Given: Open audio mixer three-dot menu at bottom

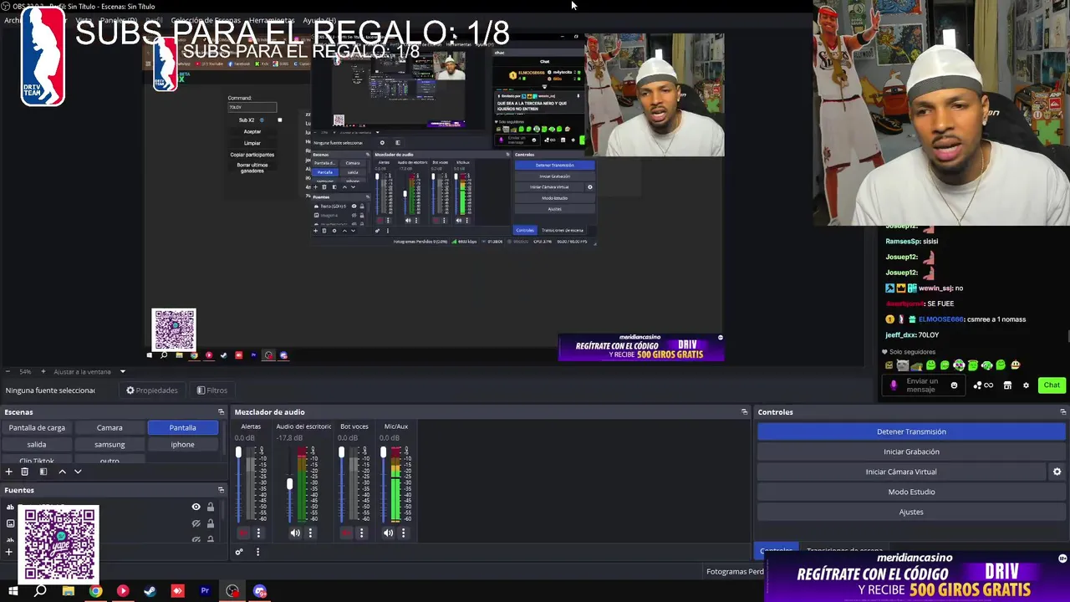Looking at the screenshot, I should point(257,552).
